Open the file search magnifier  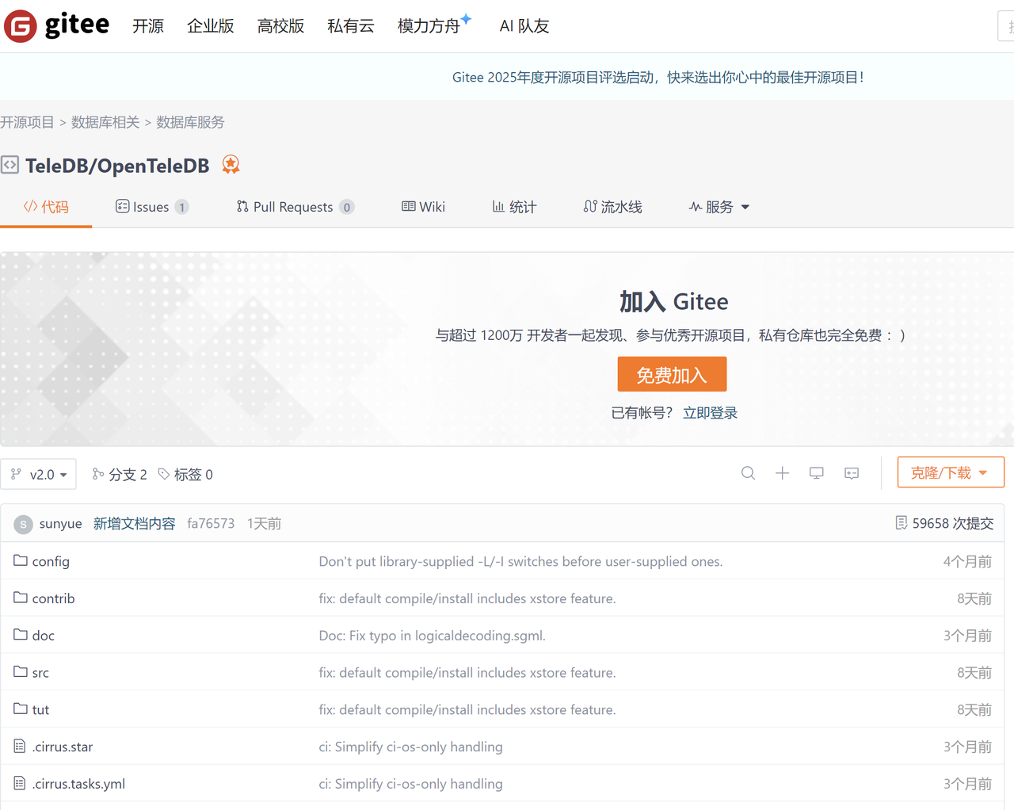(x=748, y=472)
